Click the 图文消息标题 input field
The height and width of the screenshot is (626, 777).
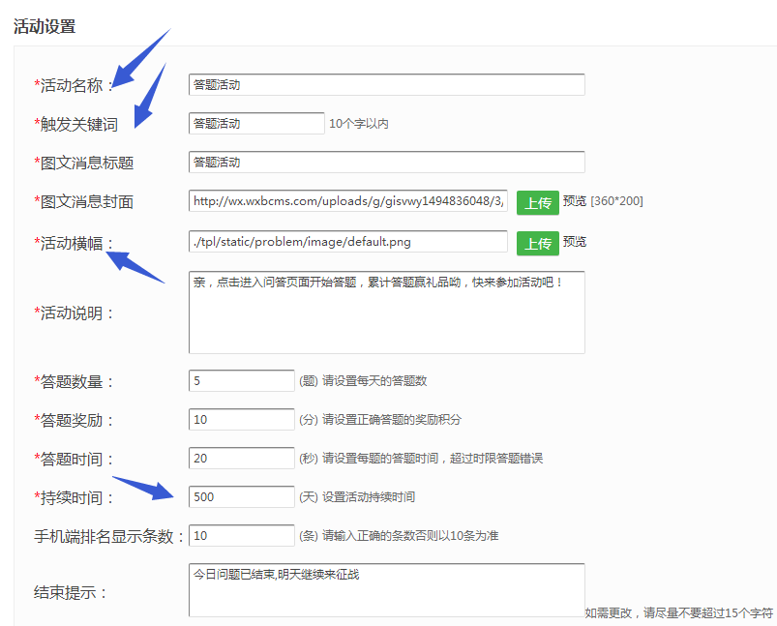(x=386, y=163)
